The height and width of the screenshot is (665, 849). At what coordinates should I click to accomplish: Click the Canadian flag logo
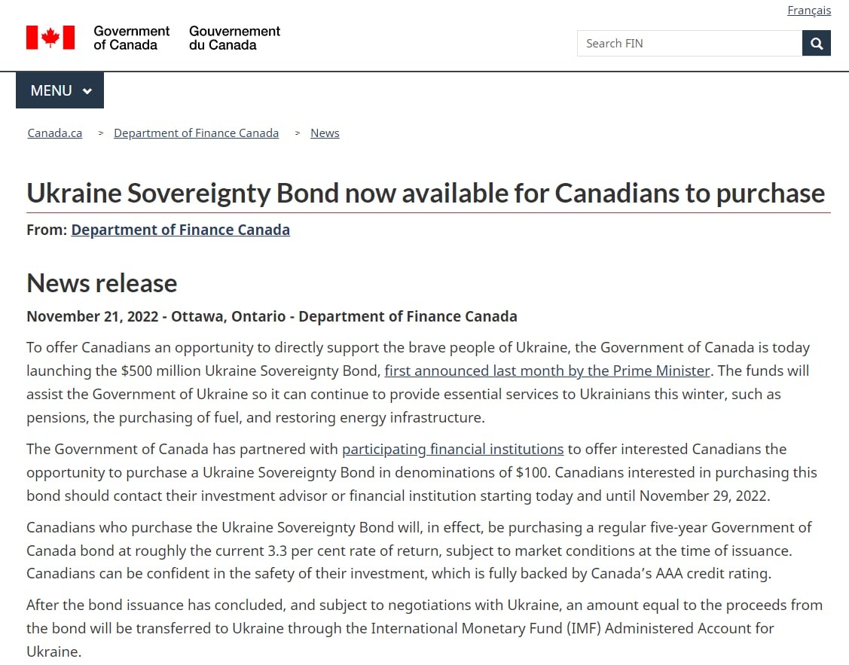50,38
